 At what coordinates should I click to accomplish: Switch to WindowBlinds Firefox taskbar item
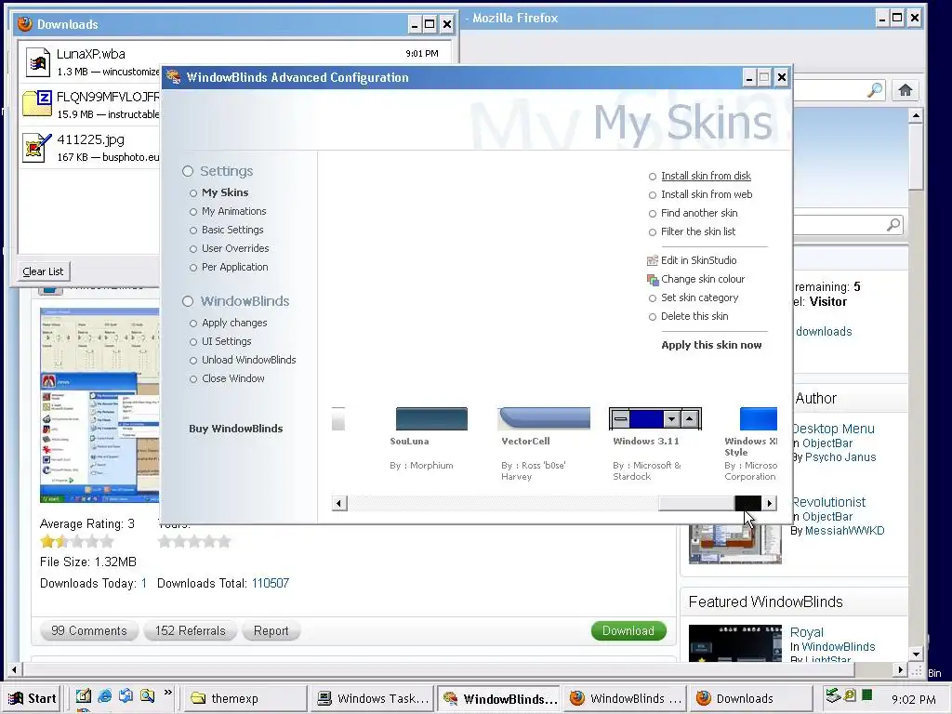tap(626, 698)
